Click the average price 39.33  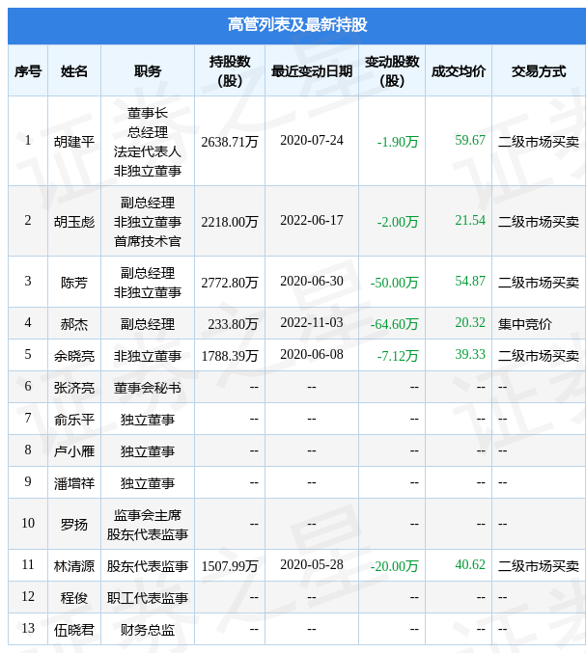(470, 354)
